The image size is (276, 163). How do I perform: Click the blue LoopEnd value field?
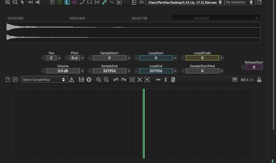[x=156, y=71]
